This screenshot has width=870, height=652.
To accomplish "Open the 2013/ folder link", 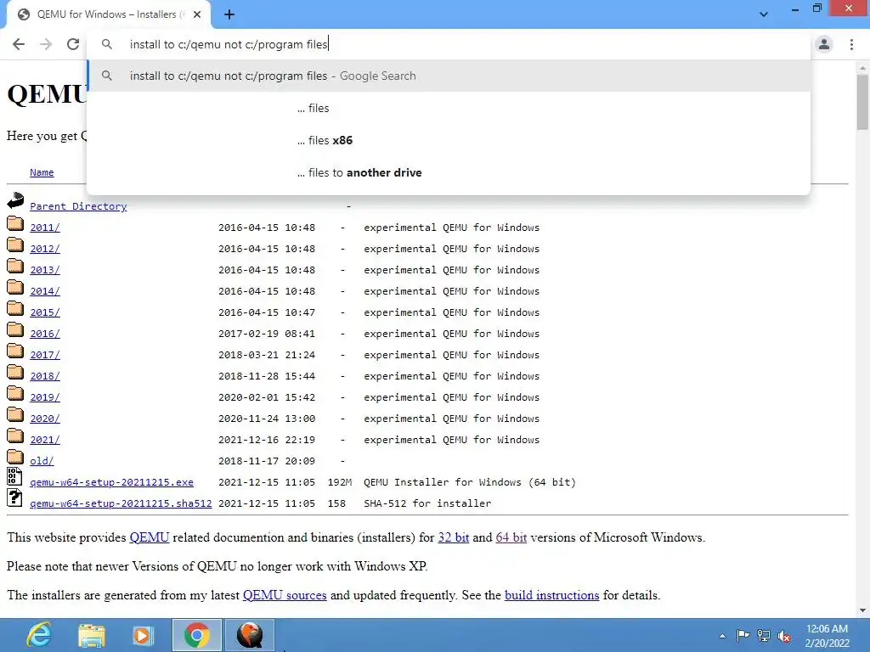I will (45, 270).
